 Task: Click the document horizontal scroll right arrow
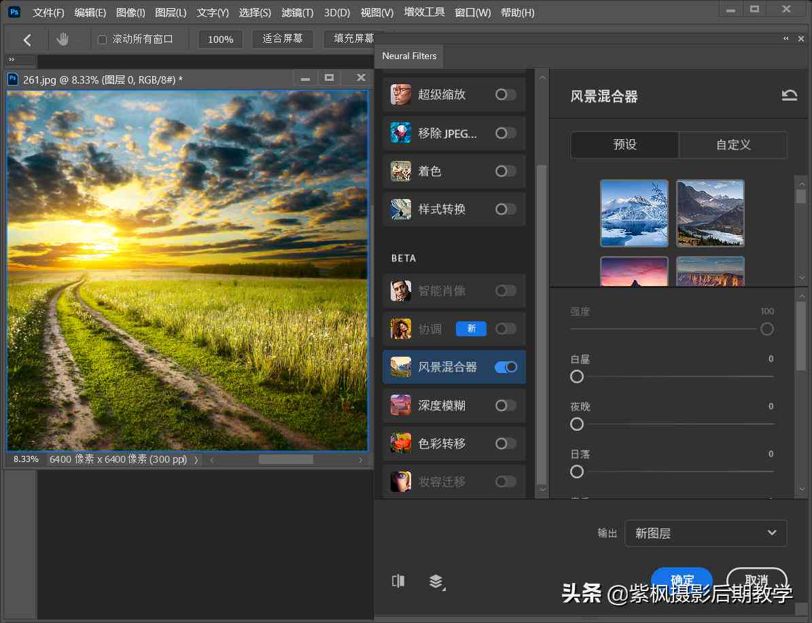pyautogui.click(x=361, y=459)
